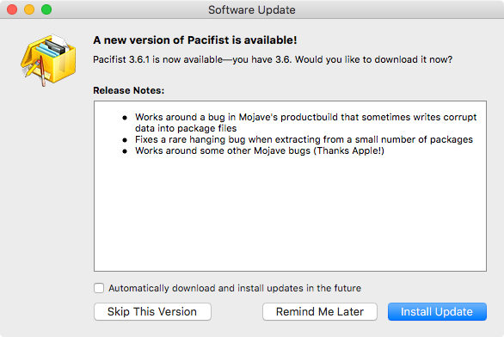Viewport: 504px width, 337px height.
Task: Click the data into package files line
Action: coord(186,128)
